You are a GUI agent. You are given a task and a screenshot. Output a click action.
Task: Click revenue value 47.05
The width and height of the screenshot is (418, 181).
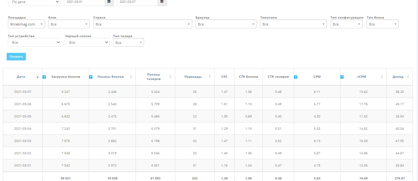399,141
